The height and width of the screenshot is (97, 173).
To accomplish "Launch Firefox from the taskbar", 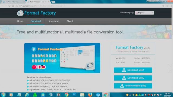I will pyautogui.click(x=90, y=95).
